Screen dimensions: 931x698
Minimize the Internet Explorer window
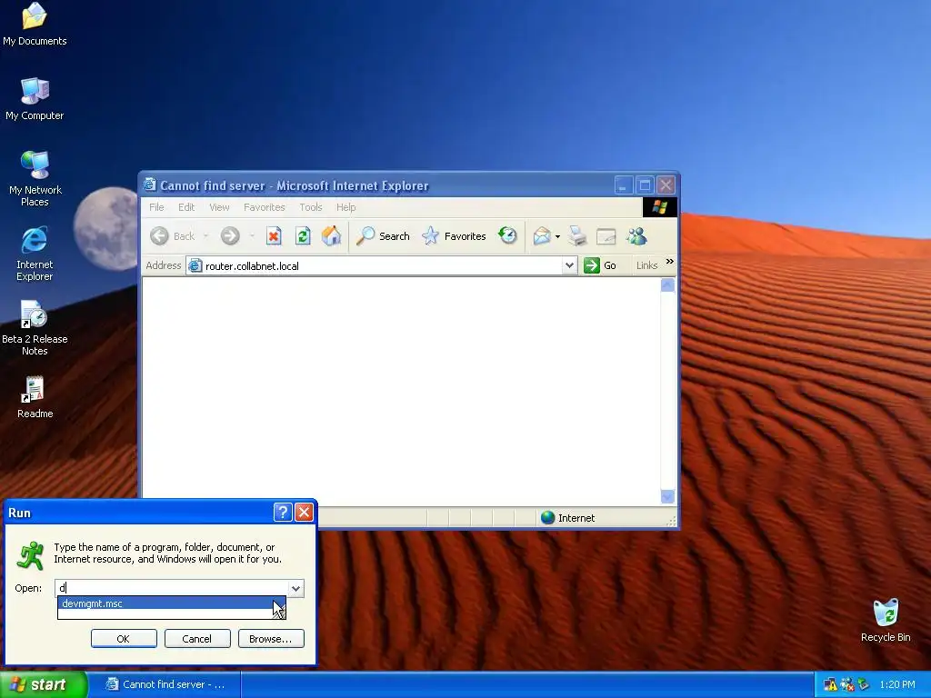click(623, 185)
